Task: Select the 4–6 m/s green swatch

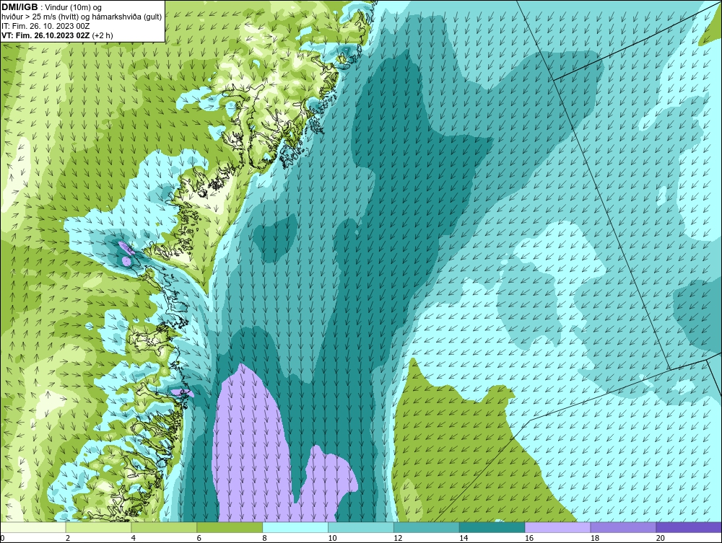Action: pos(164,527)
